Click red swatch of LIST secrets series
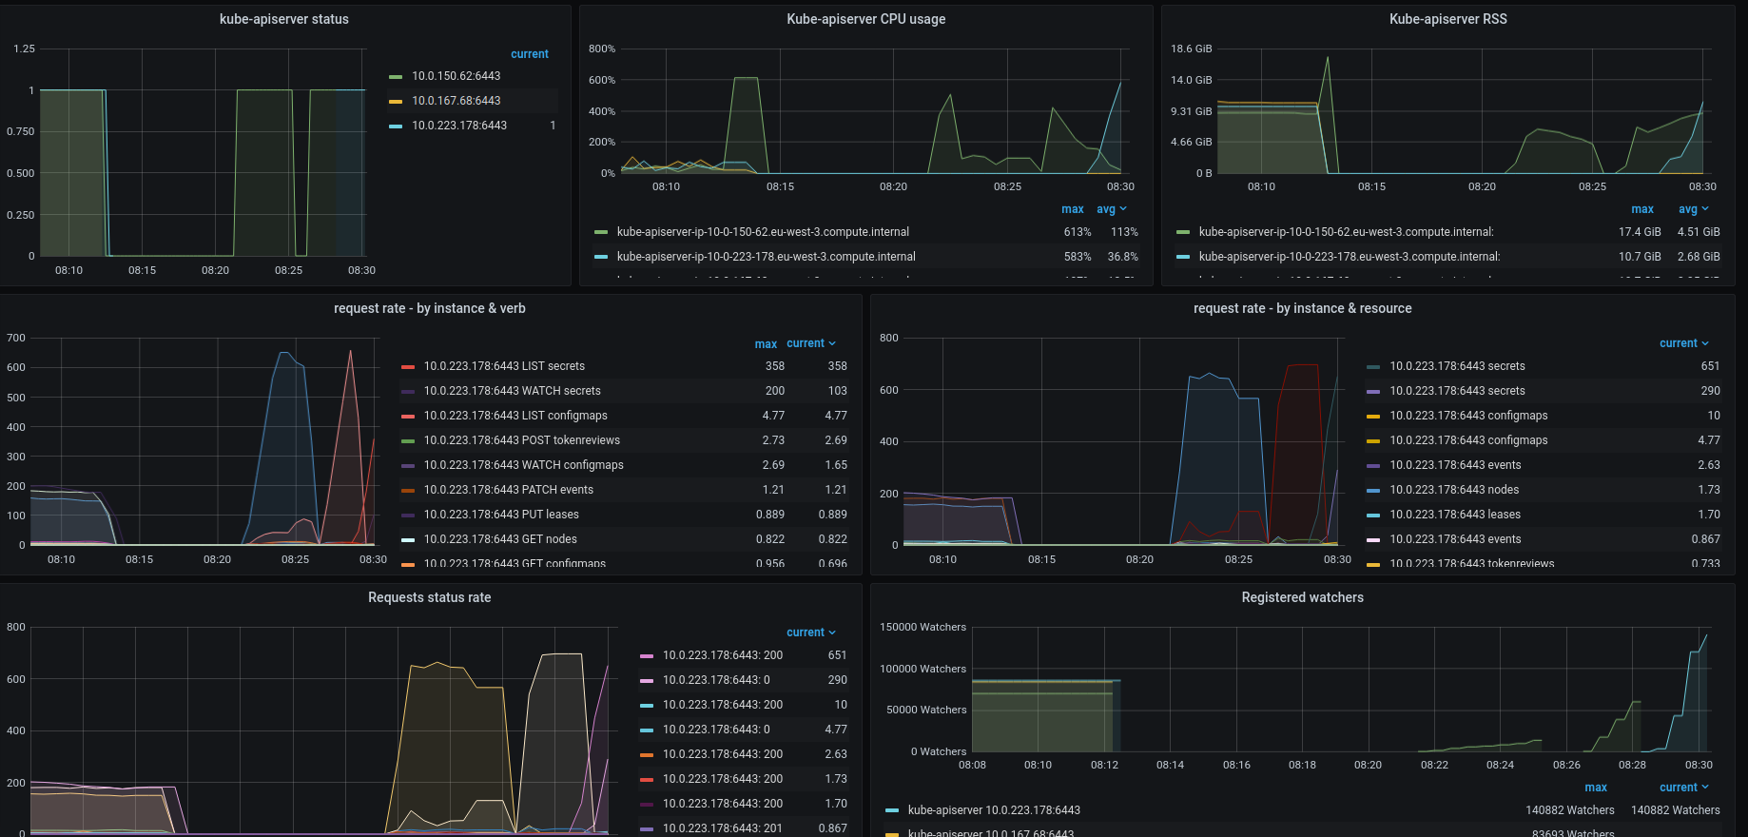Viewport: 1748px width, 837px height. [x=408, y=367]
